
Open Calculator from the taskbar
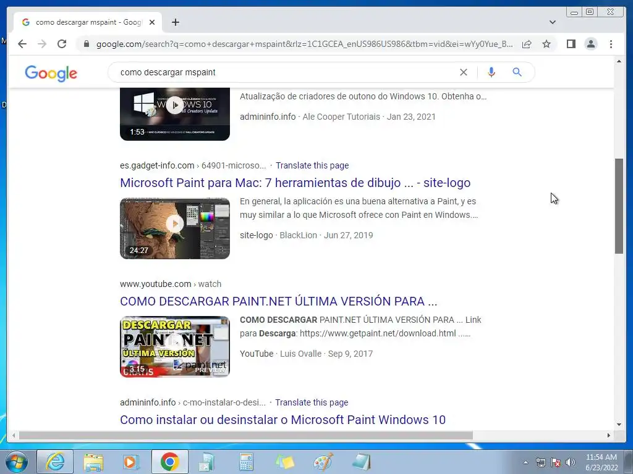[246, 462]
